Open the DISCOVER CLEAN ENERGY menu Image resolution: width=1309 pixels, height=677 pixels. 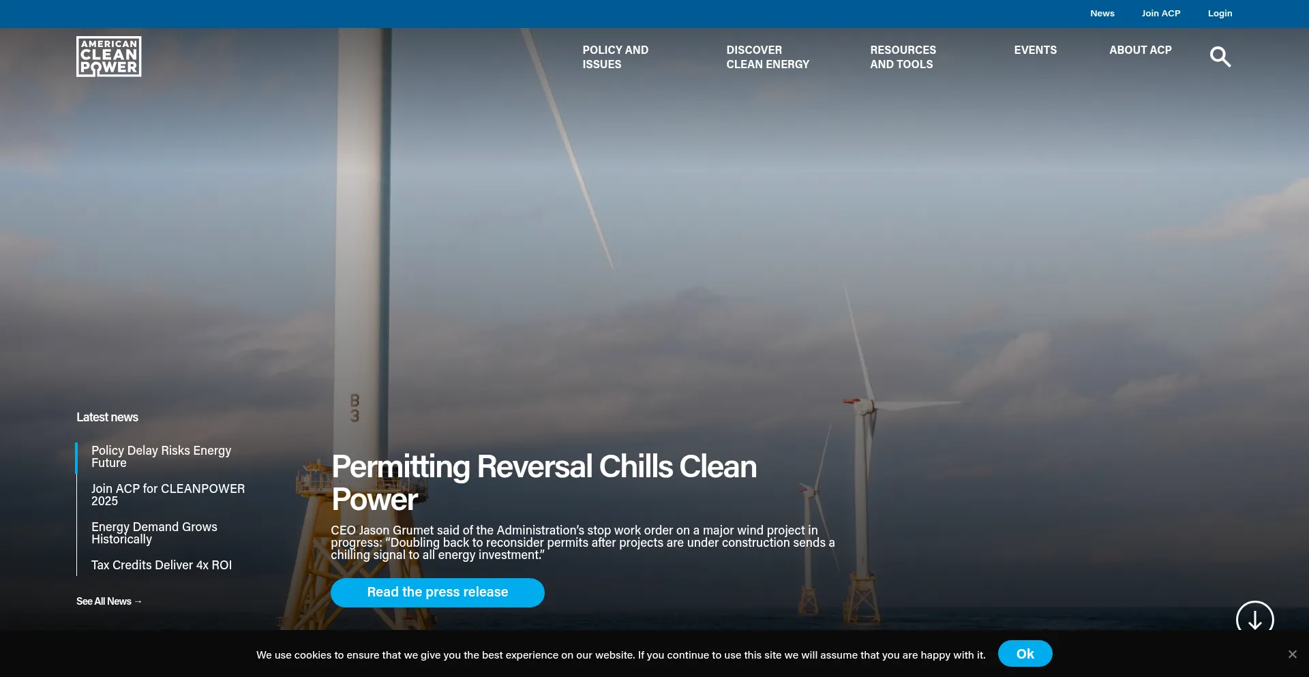tap(768, 57)
